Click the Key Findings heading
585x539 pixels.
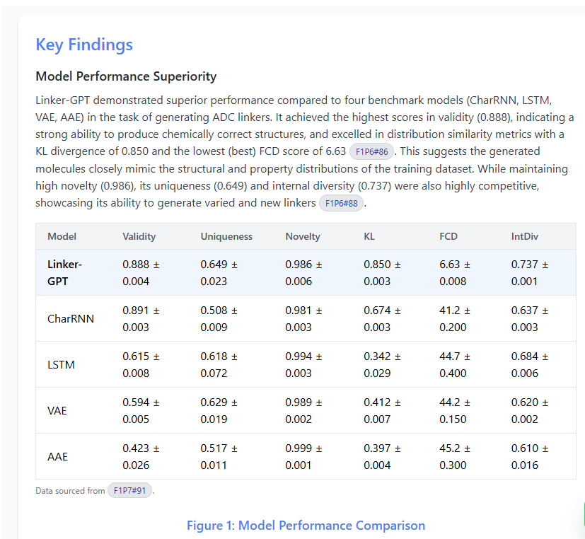pyautogui.click(x=84, y=45)
